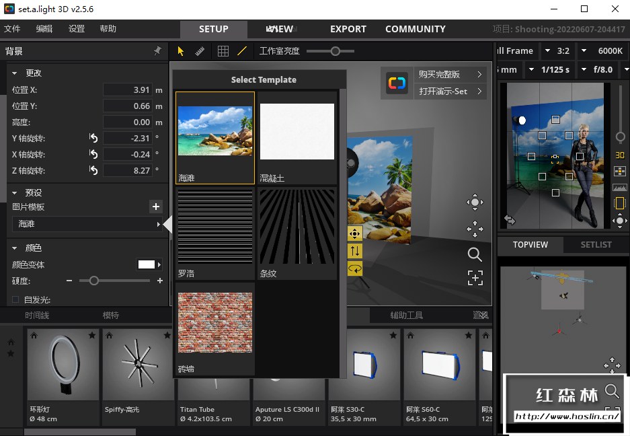Open the 设置 menu
This screenshot has height=436, width=630.
[x=77, y=29]
